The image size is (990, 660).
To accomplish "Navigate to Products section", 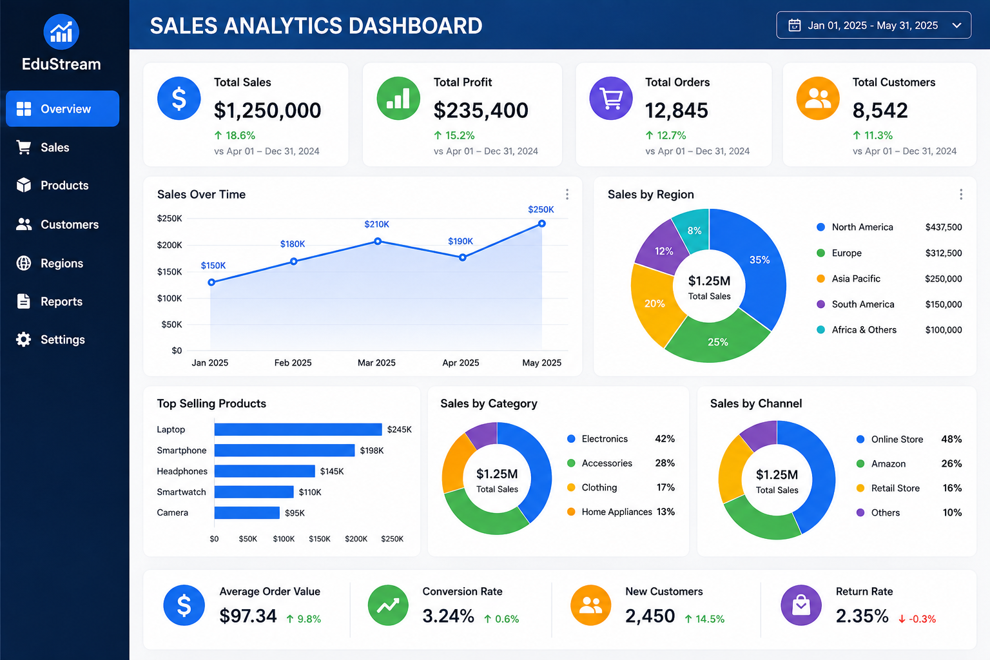I will tap(63, 186).
